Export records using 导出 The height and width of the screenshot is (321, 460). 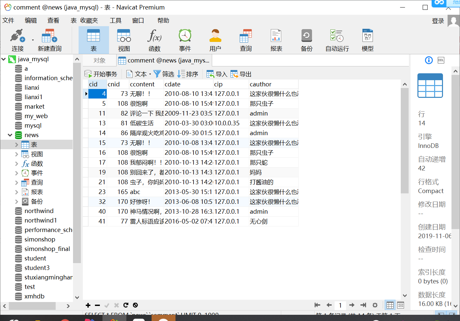click(241, 74)
